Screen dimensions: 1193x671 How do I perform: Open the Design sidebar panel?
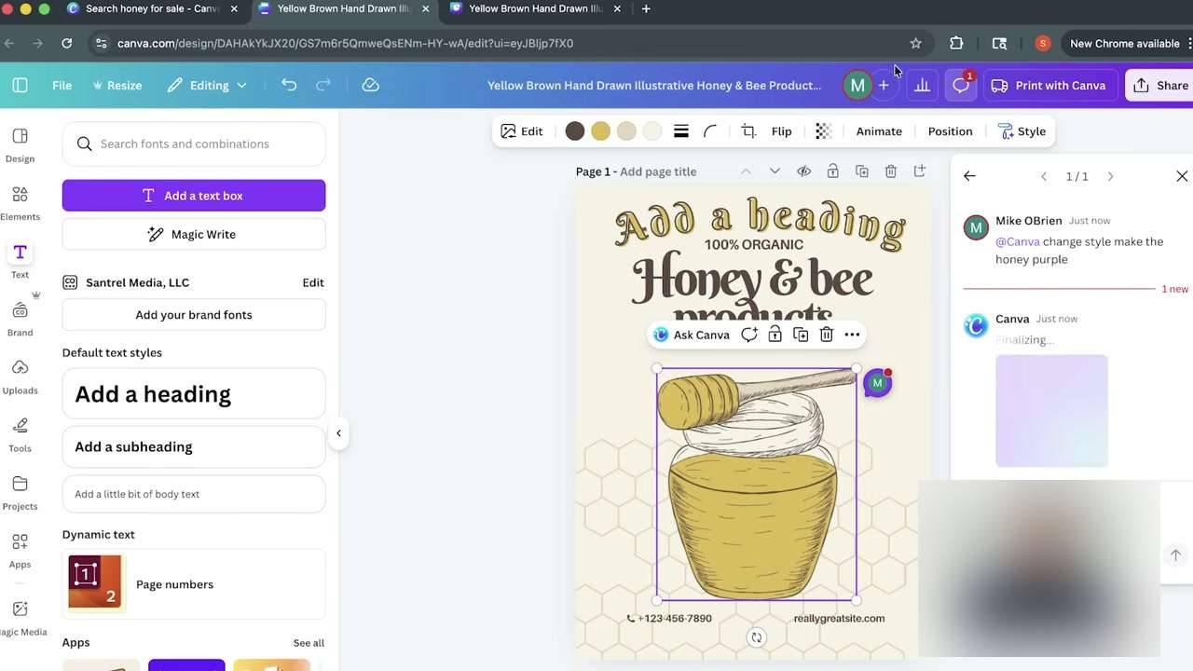point(20,145)
